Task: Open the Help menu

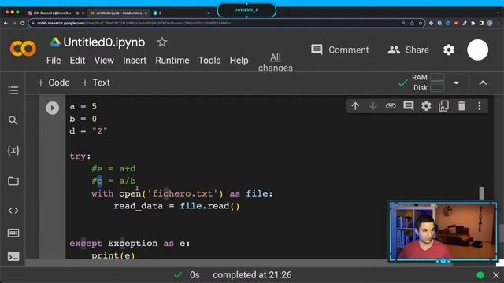Action: (239, 61)
